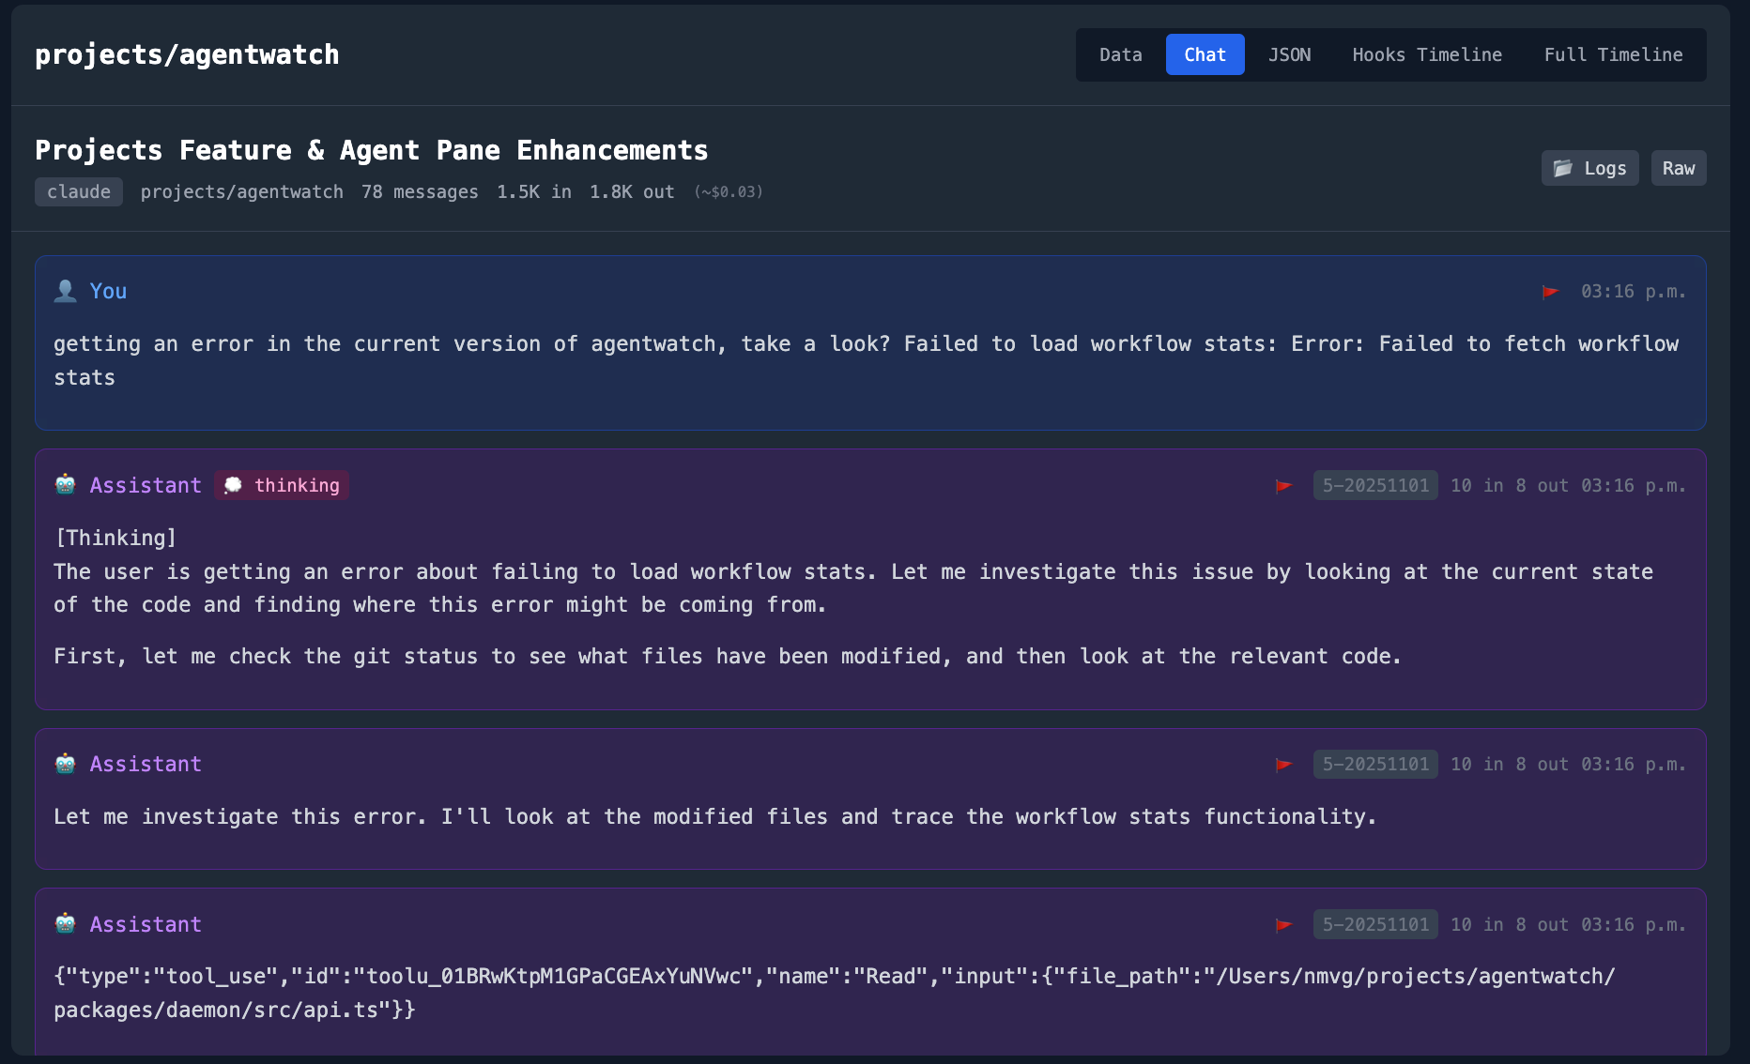Click the flag on the tool_use Read message
This screenshot has height=1064, width=1750.
pos(1283,925)
